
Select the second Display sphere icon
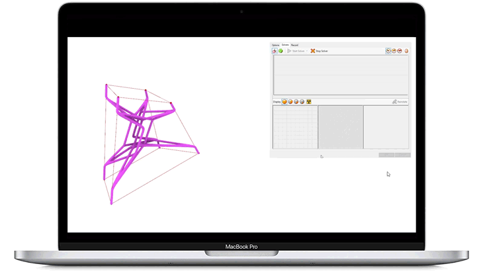291,102
